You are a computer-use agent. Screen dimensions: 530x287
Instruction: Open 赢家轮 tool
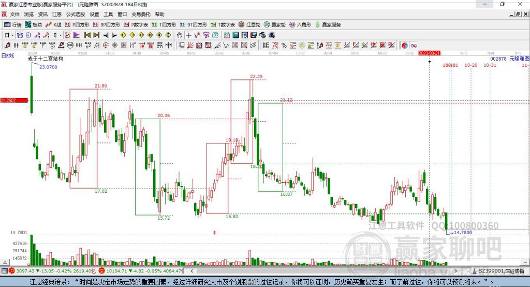pyautogui.click(x=275, y=25)
